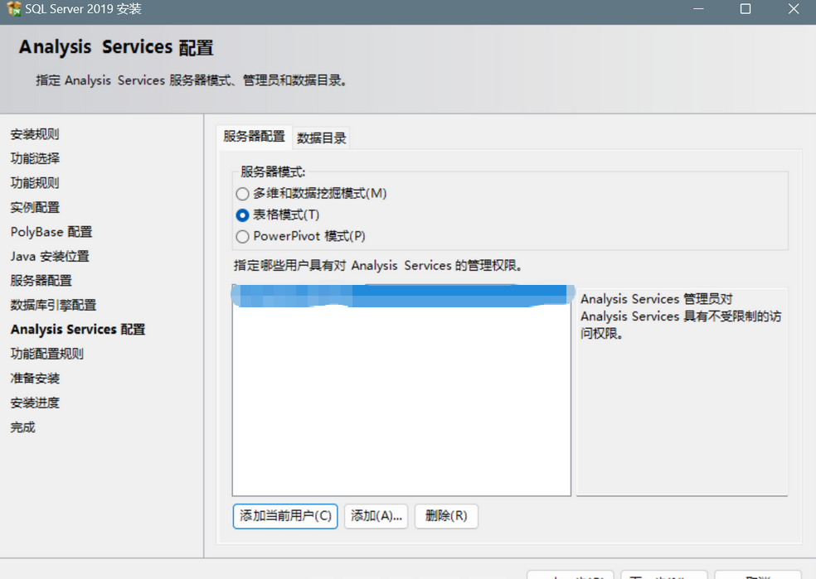This screenshot has height=579, width=816.
Task: Click 准备安装 step in sidebar
Action: (35, 379)
